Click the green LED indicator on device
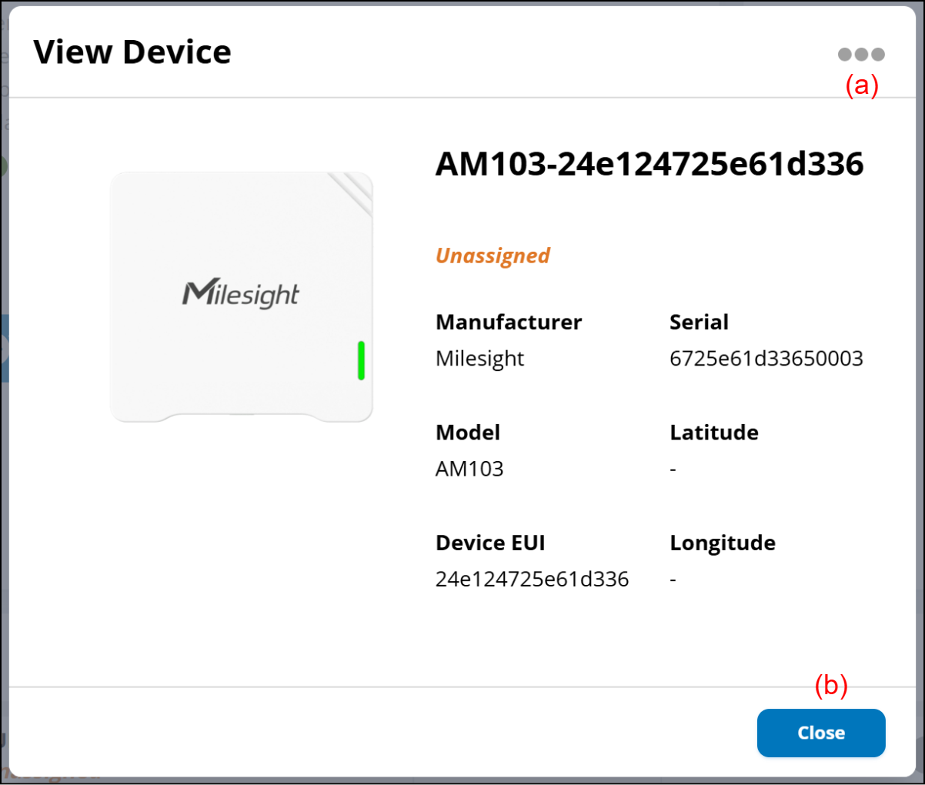The width and height of the screenshot is (925, 785). click(361, 360)
